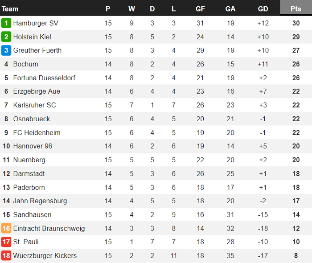Click the red position 18 badge
This screenshot has width=312, height=263.
6,256
